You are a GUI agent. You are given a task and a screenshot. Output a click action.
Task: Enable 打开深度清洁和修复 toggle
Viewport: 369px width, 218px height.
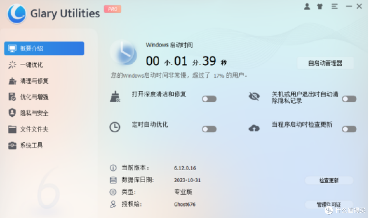click(x=209, y=99)
